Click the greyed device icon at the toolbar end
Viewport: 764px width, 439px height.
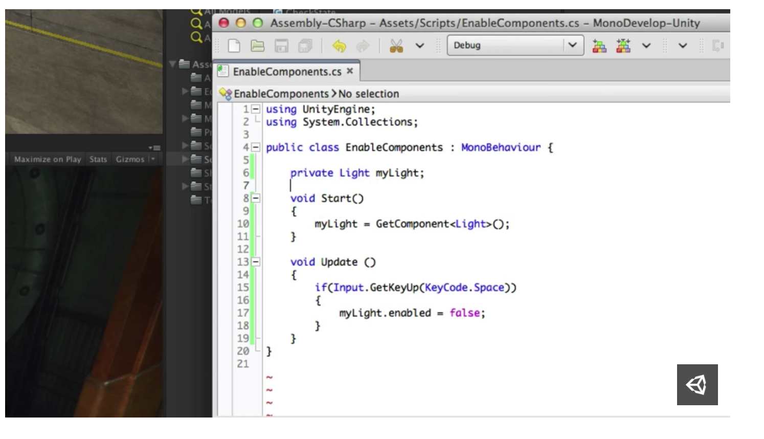tap(718, 46)
